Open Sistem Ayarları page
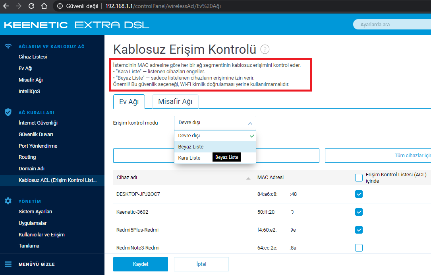Image resolution: width=431 pixels, height=275 pixels. click(x=35, y=212)
